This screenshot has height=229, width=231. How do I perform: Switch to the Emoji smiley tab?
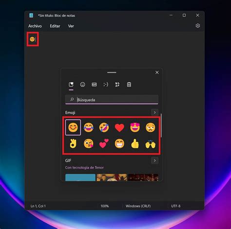coord(82,85)
